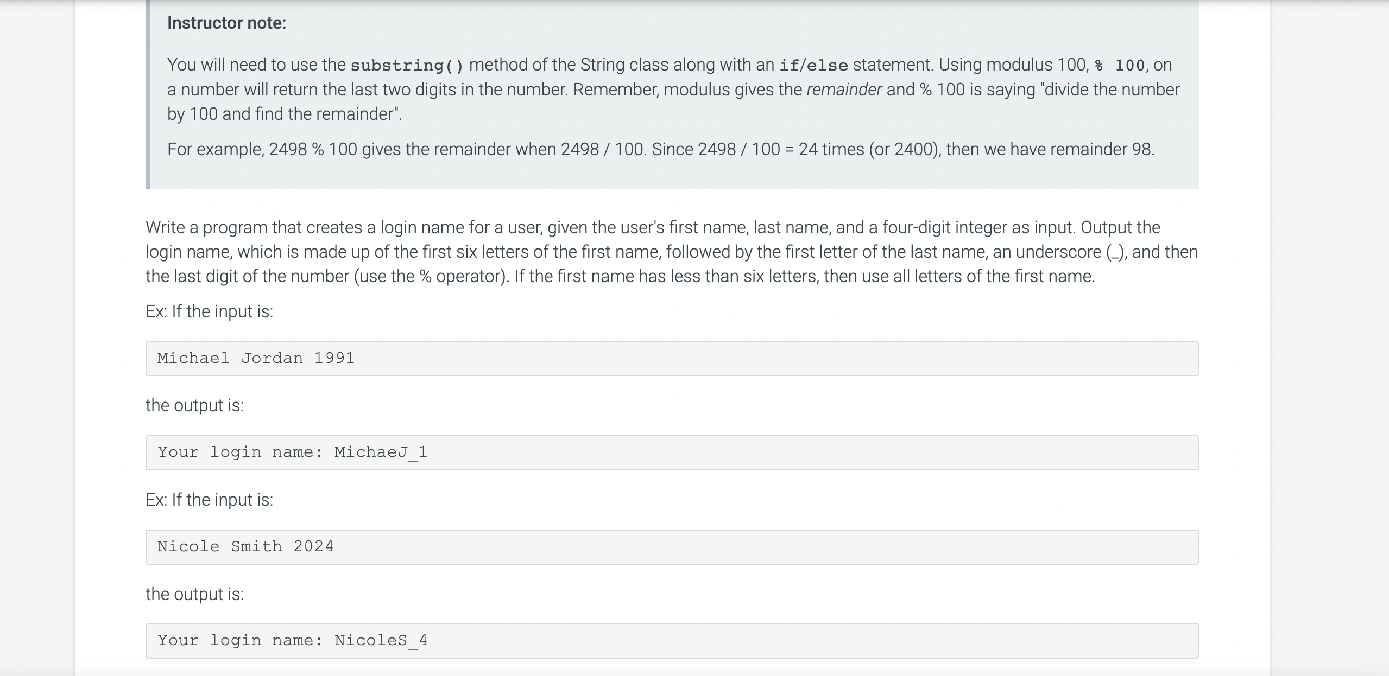Select the "Nicole Smith 2024" input code box
Image resolution: width=1389 pixels, height=676 pixels.
[672, 547]
